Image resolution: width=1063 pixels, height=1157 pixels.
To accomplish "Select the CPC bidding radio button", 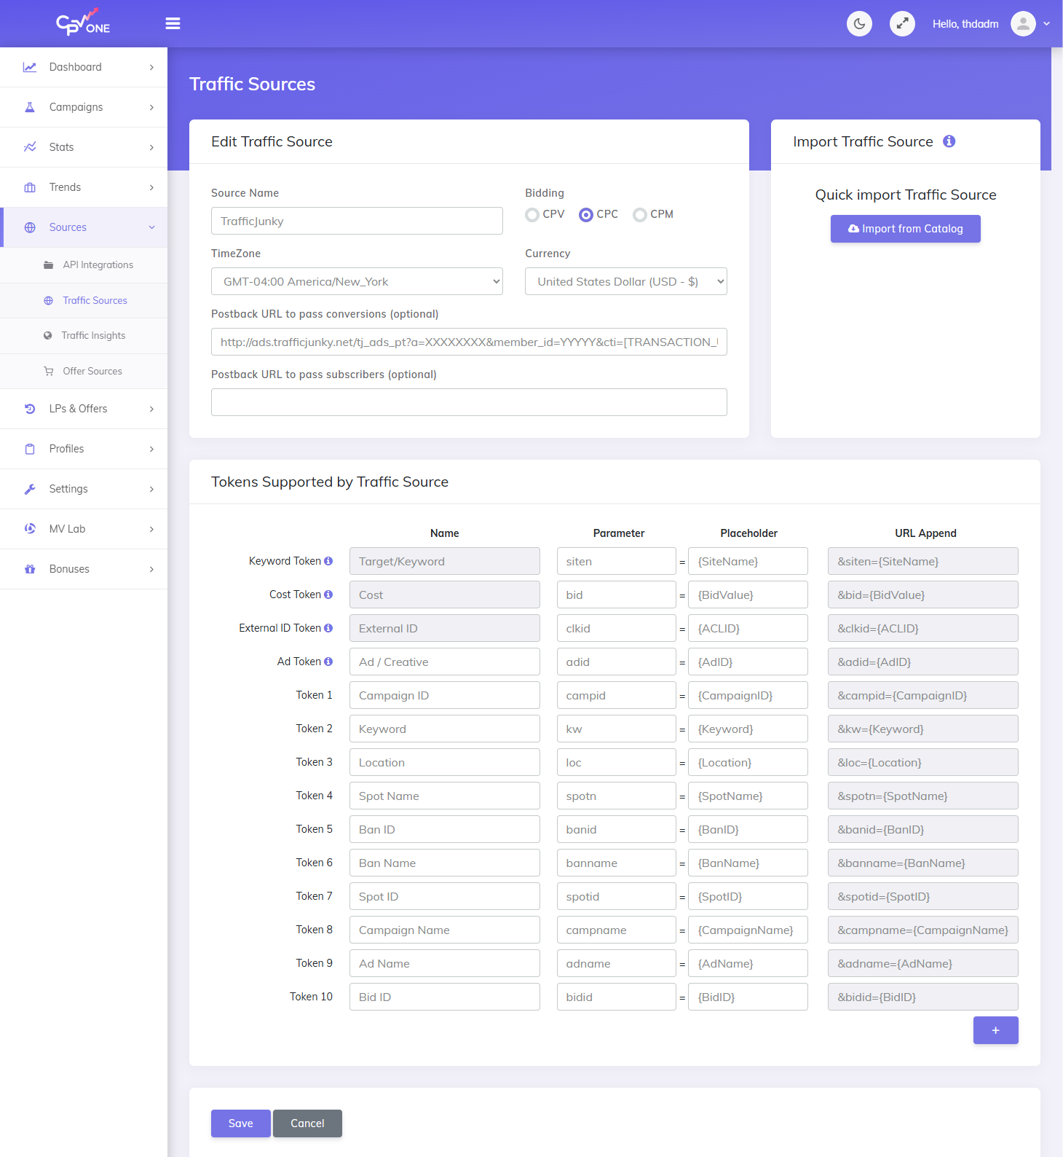I will 586,215.
